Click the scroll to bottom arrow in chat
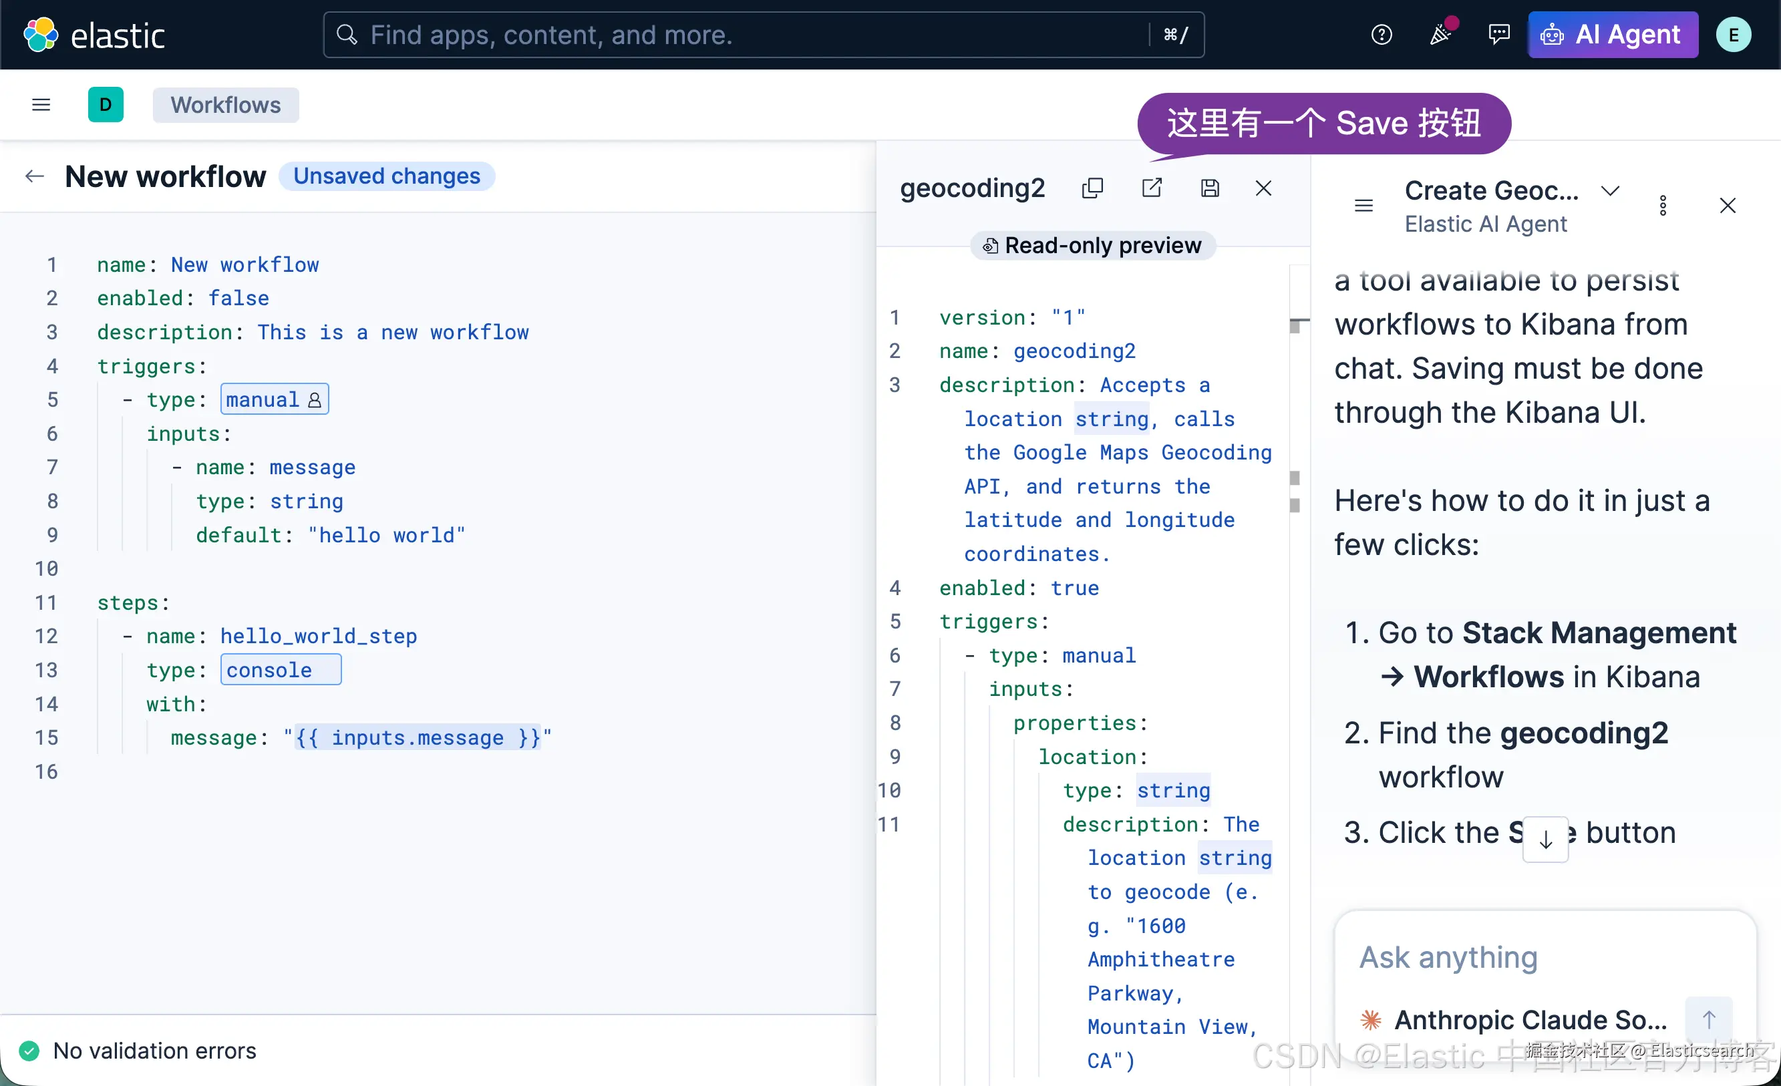Viewport: 1781px width, 1086px height. coord(1545,839)
